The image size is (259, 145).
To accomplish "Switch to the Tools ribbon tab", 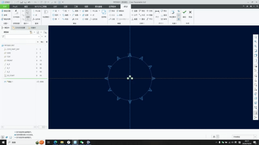I will (76, 6).
